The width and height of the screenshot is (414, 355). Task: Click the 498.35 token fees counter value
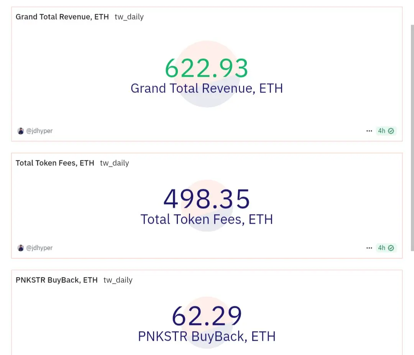pyautogui.click(x=207, y=199)
